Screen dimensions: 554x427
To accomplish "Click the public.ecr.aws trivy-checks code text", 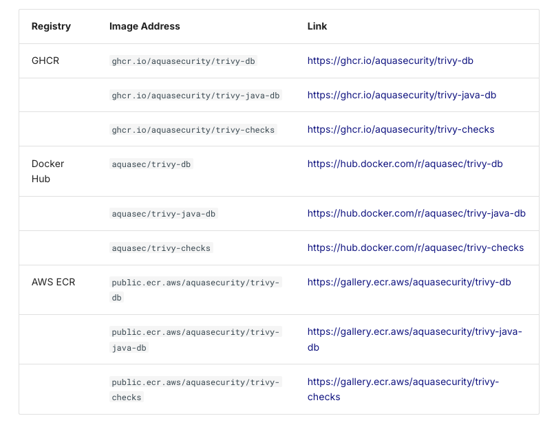I will point(195,382).
